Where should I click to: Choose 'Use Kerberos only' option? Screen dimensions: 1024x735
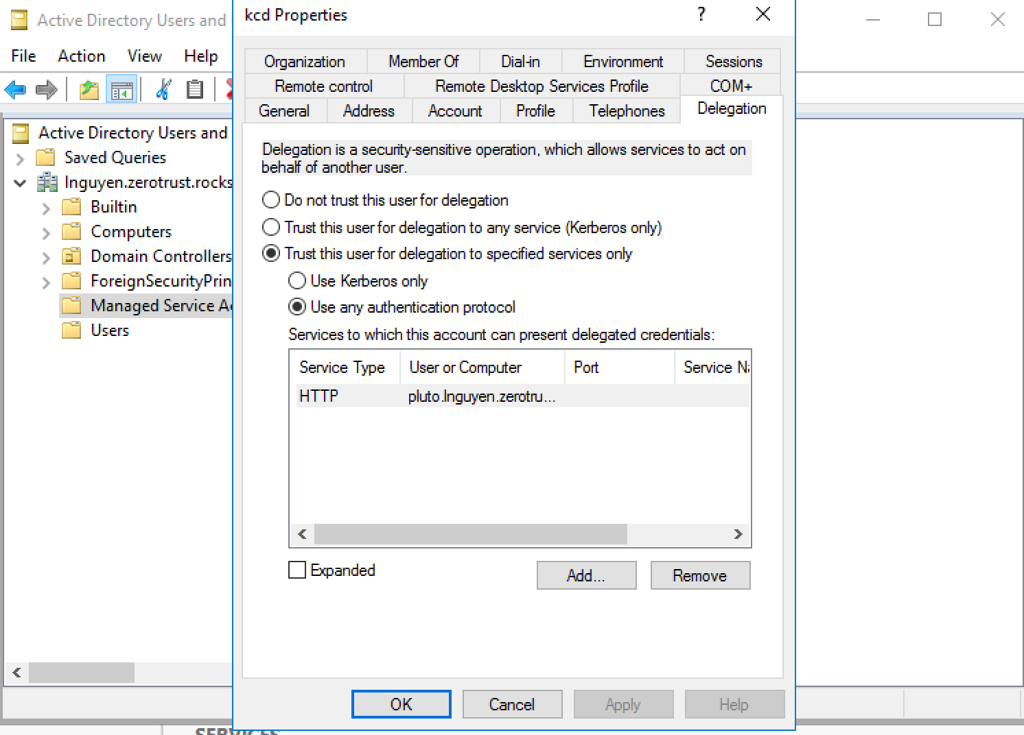point(297,280)
